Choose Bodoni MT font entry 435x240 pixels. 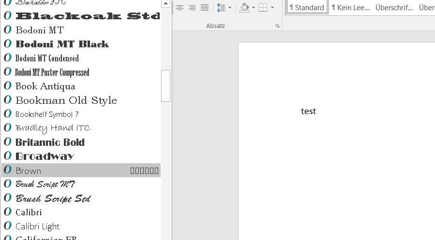[81, 30]
